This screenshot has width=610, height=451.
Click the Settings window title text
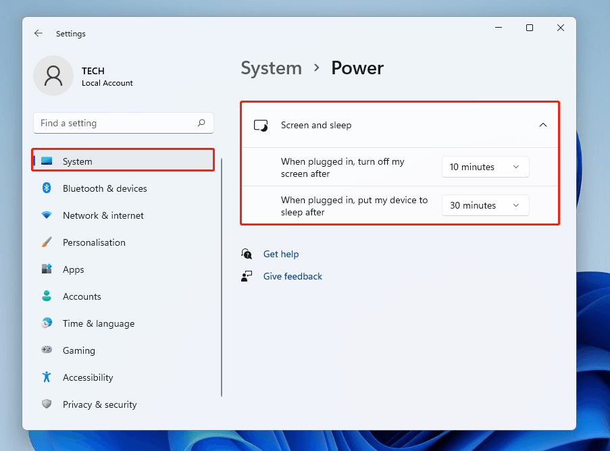[70, 34]
